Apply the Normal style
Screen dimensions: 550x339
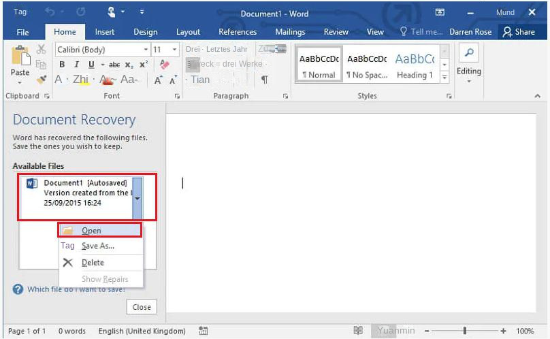[x=319, y=65]
